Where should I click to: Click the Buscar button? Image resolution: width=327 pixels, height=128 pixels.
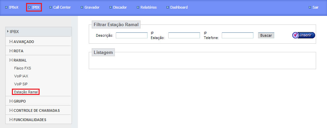(x=266, y=35)
